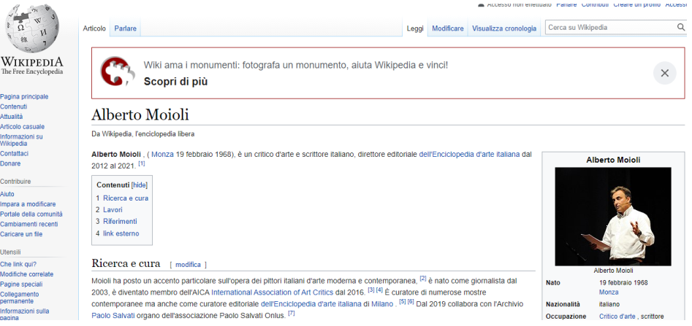The width and height of the screenshot is (692, 326).
Task: Open the Milano link
Action: 381,304
